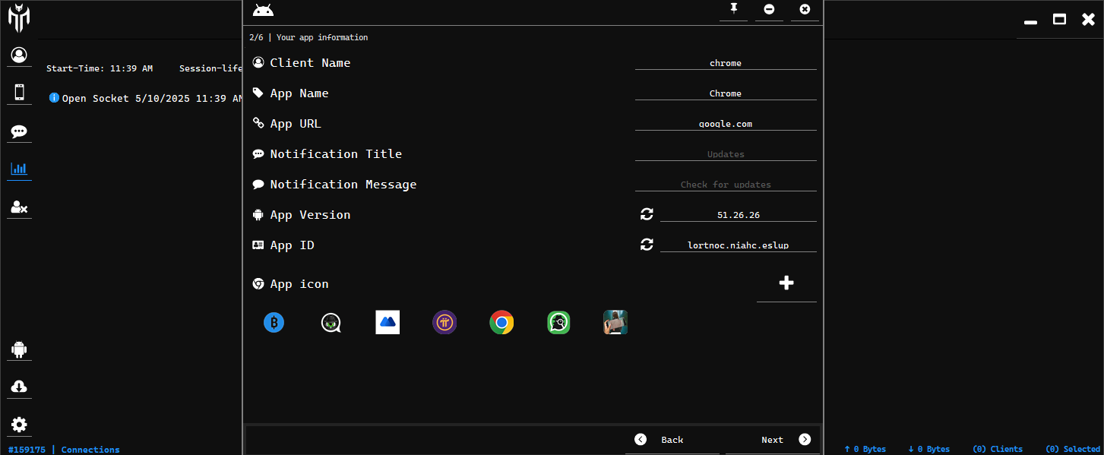Open the user account sidebar icon
The width and height of the screenshot is (1104, 455).
point(19,55)
